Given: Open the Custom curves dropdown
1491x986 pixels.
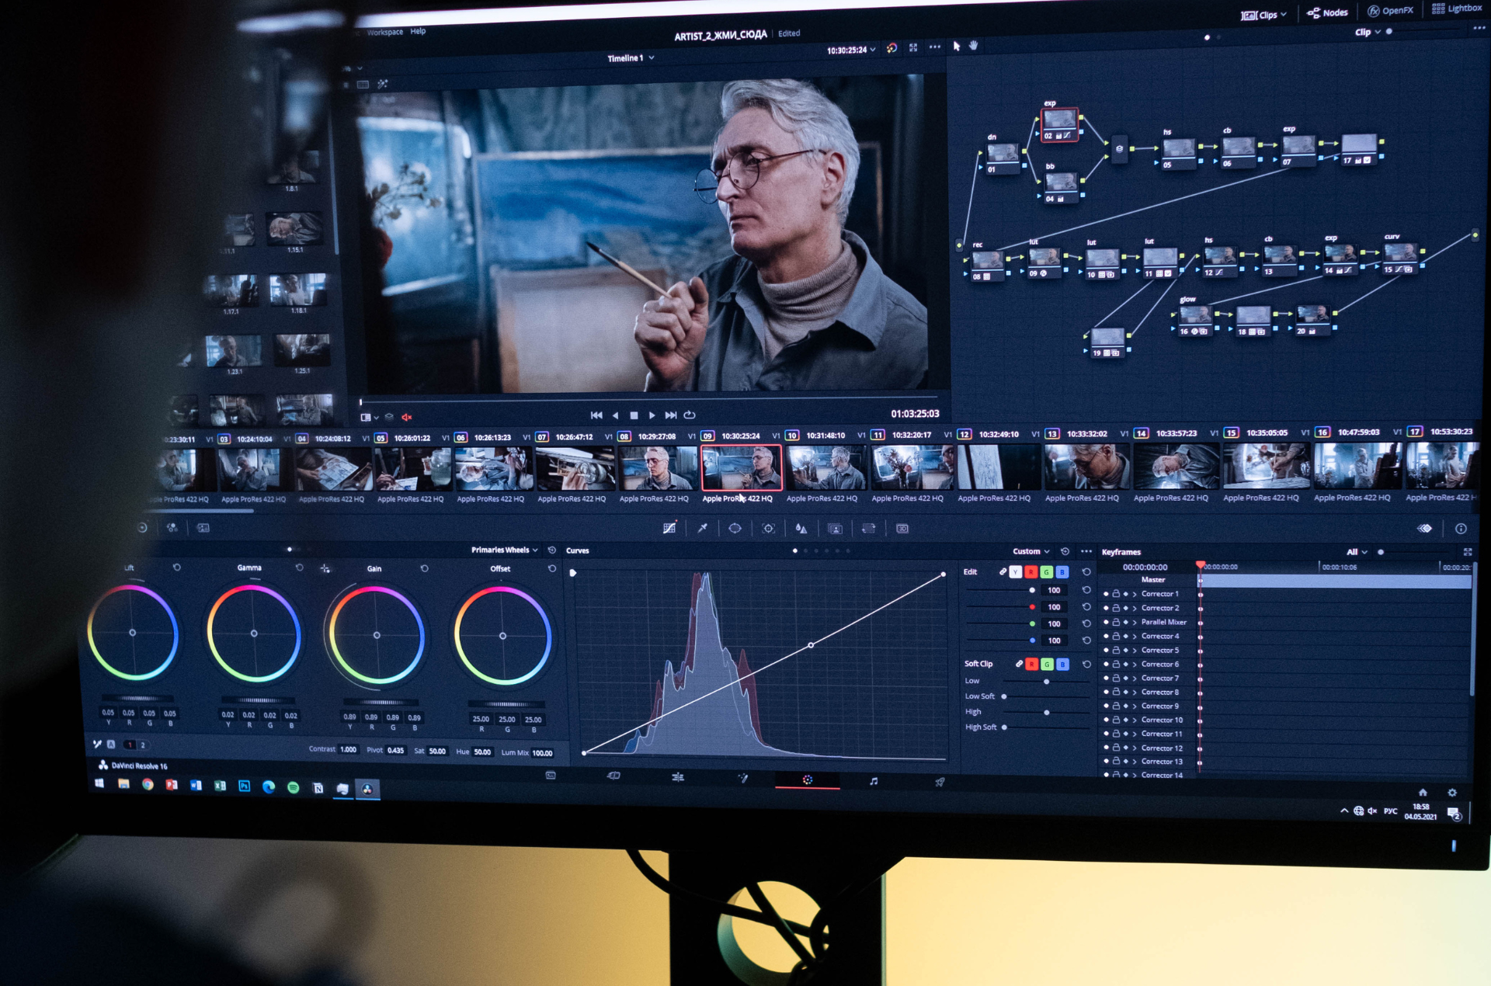Looking at the screenshot, I should [x=1031, y=551].
